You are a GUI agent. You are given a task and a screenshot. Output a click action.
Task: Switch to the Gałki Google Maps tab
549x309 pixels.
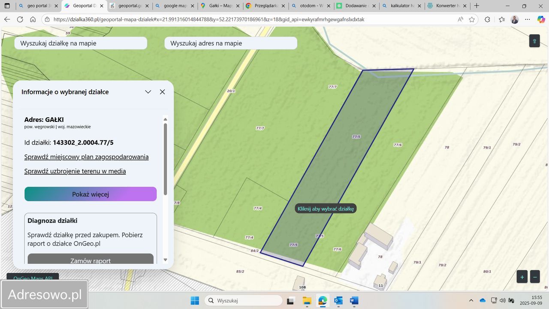point(220,6)
